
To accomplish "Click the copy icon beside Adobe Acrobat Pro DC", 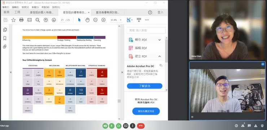I will tap(161, 65).
